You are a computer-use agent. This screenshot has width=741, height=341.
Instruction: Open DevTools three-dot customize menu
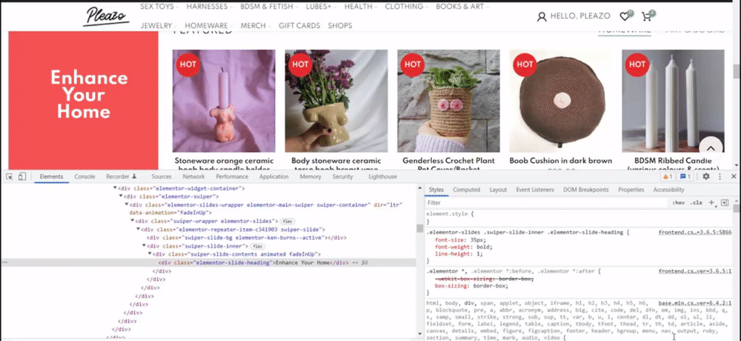click(720, 176)
